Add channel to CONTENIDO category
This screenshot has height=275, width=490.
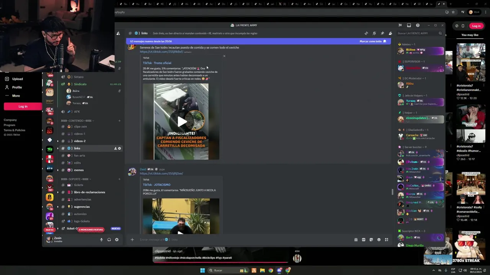point(119,121)
